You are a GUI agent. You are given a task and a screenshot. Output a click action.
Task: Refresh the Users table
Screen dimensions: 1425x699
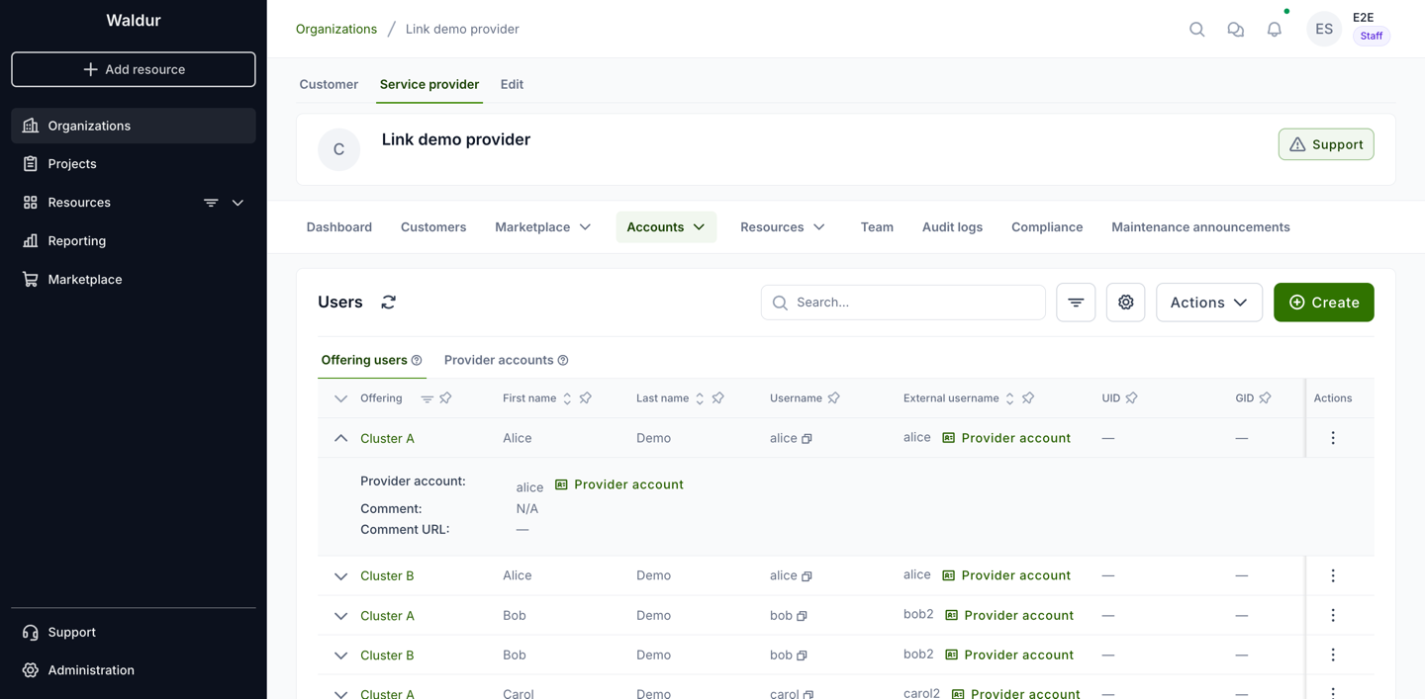tap(388, 303)
